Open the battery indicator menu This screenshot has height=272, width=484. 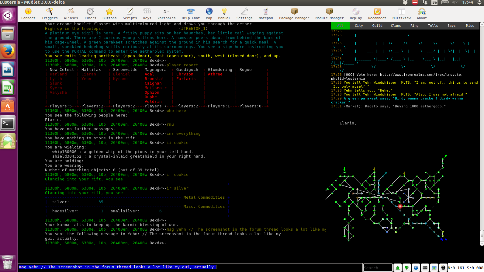(445, 2)
